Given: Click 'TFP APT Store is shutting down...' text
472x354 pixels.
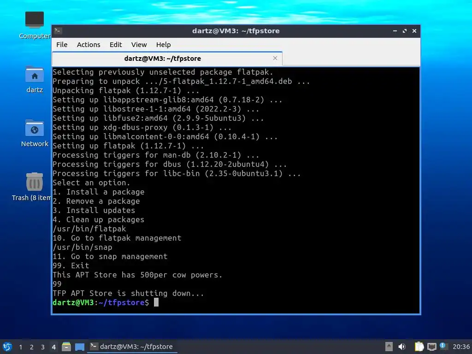Looking at the screenshot, I should pos(128,293).
